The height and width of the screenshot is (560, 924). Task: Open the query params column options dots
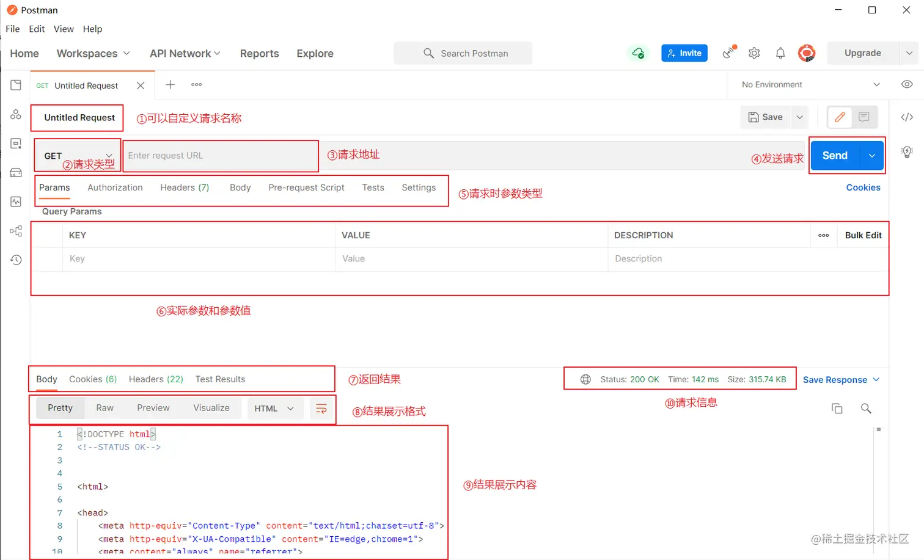pyautogui.click(x=824, y=235)
